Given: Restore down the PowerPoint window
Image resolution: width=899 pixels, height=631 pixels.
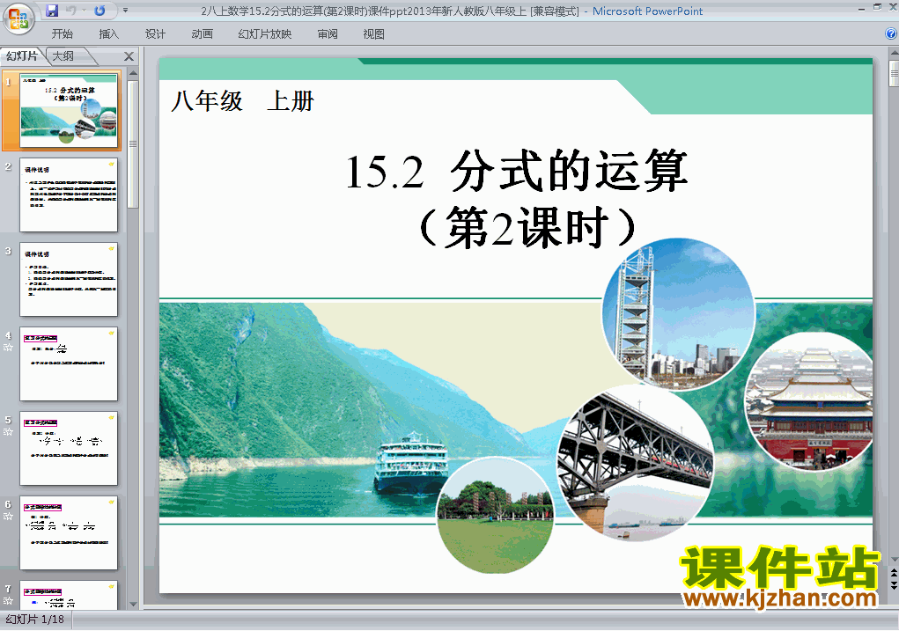Looking at the screenshot, I should (x=877, y=7).
